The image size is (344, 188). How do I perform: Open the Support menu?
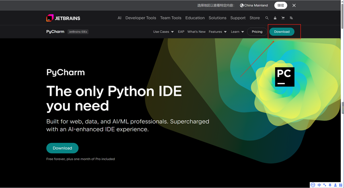coord(238,18)
